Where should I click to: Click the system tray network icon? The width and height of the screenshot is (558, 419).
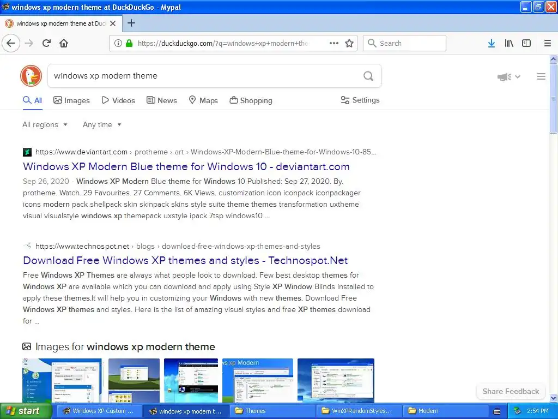click(x=518, y=411)
